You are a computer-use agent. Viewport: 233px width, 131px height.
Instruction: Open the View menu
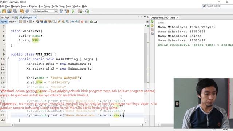[x=7, y=7]
